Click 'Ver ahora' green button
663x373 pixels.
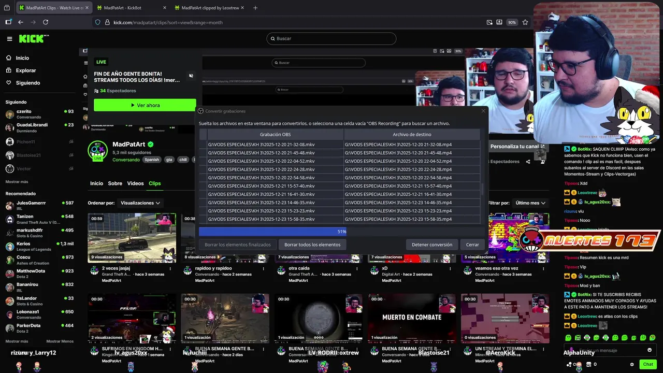[145, 105]
